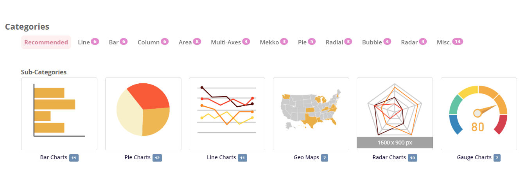Click the Gauge Charts label link
Viewport: 526px width, 176px height.
click(x=474, y=158)
